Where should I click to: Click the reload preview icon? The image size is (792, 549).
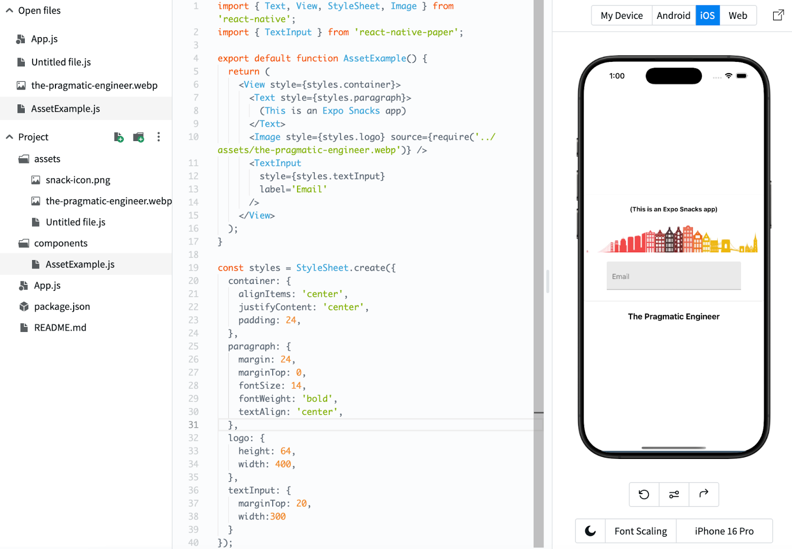[643, 495]
